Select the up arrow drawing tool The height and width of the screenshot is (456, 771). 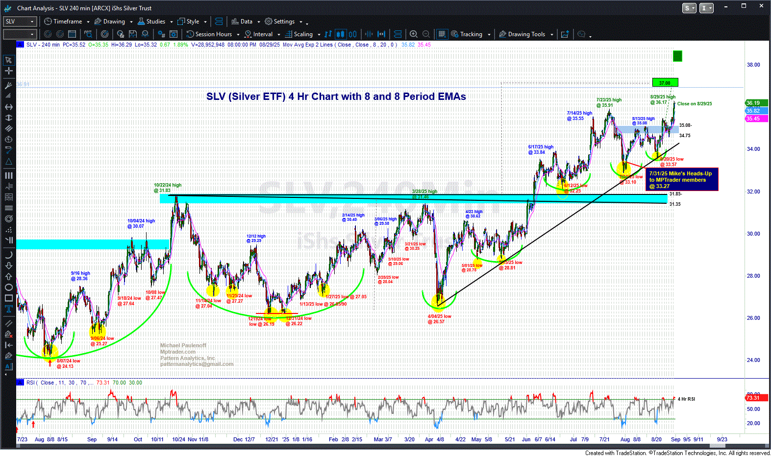(8, 276)
